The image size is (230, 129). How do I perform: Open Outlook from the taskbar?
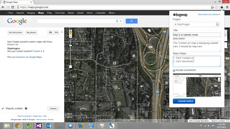click(49, 126)
